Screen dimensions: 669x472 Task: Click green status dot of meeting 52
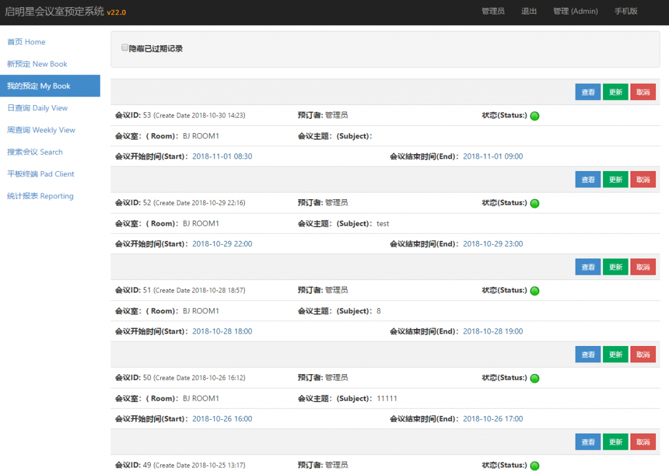(534, 204)
